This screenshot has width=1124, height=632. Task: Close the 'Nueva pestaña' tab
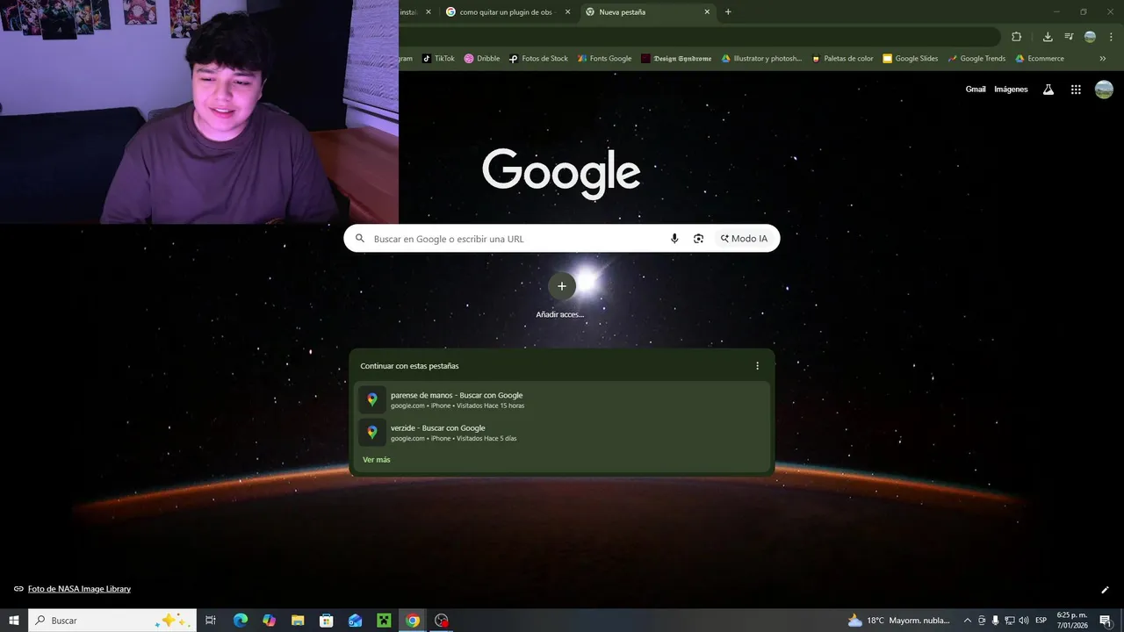[x=707, y=12]
